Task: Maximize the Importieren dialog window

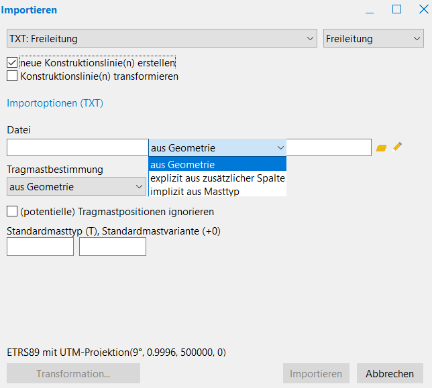Action: click(396, 9)
